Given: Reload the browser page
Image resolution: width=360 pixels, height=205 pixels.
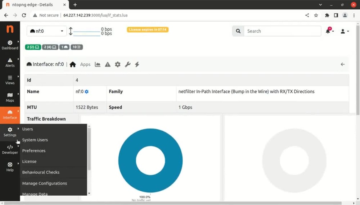Looking at the screenshot, I should click(24, 15).
